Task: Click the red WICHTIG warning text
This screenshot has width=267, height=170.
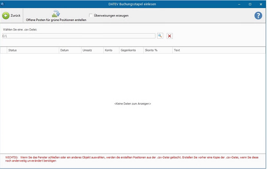Action: pos(132,159)
